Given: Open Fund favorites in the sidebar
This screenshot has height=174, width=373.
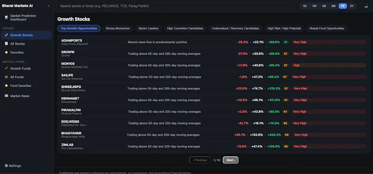Looking at the screenshot, I should (26, 86).
